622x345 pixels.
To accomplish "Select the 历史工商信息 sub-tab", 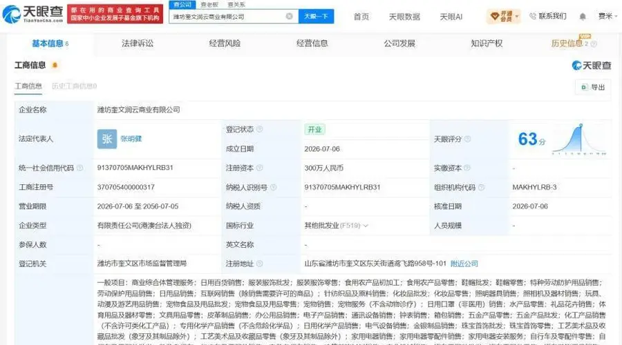I will click(x=74, y=86).
